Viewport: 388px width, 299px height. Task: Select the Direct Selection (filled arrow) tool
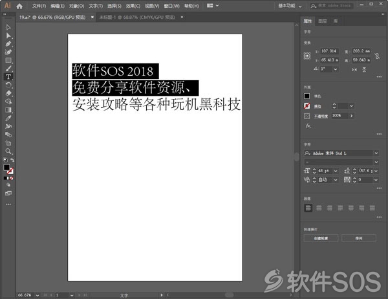click(8, 36)
